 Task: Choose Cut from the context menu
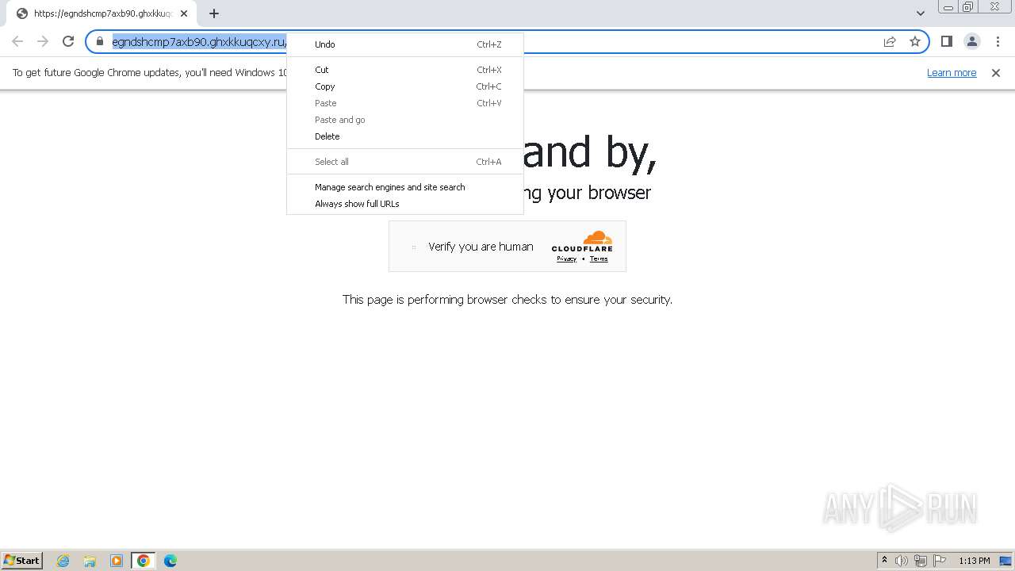click(405, 70)
